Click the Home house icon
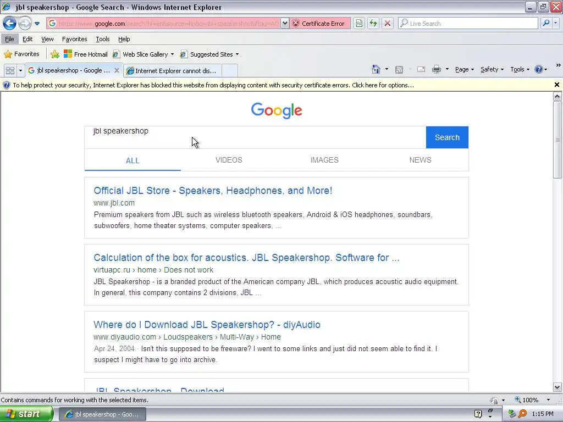 pyautogui.click(x=376, y=69)
